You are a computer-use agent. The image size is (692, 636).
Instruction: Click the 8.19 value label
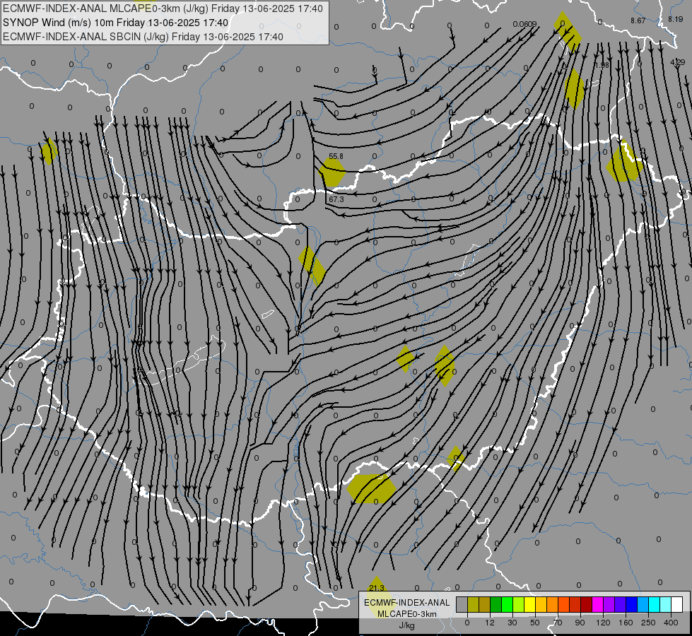click(x=675, y=19)
